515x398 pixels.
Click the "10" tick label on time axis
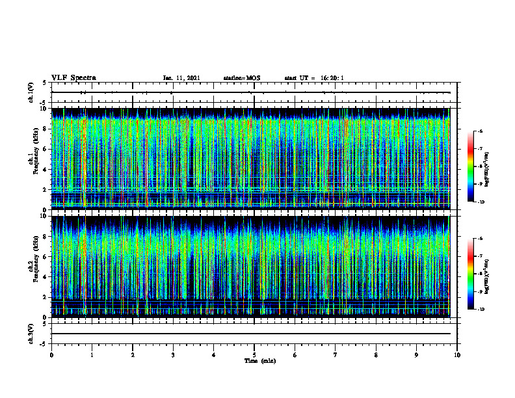click(x=457, y=355)
